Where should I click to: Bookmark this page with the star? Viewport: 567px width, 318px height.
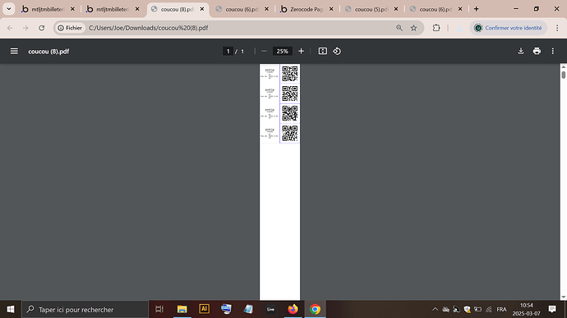(413, 28)
